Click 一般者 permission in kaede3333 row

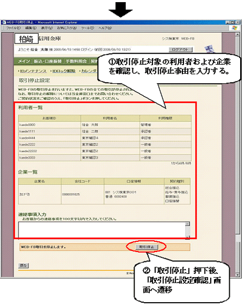[146, 158]
